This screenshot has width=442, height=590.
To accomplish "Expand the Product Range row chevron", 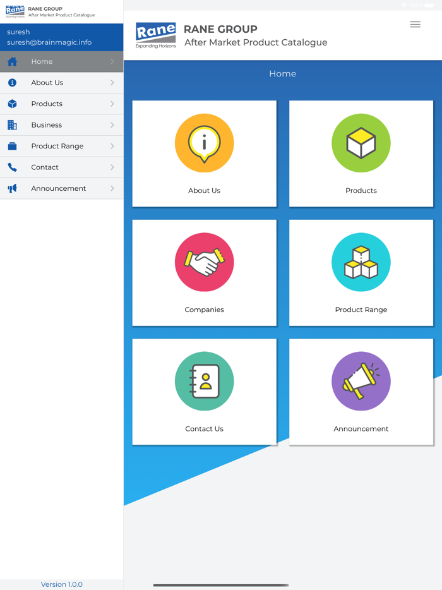I will (112, 146).
